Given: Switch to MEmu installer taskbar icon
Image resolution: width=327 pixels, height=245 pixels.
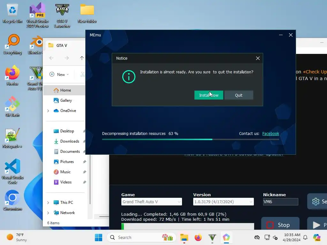Looking at the screenshot, I should 226,237.
